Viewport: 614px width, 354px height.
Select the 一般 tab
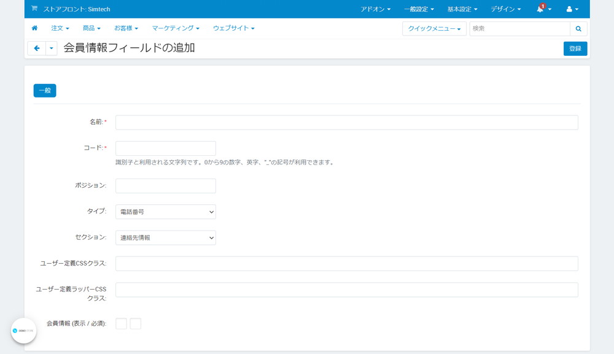(45, 90)
